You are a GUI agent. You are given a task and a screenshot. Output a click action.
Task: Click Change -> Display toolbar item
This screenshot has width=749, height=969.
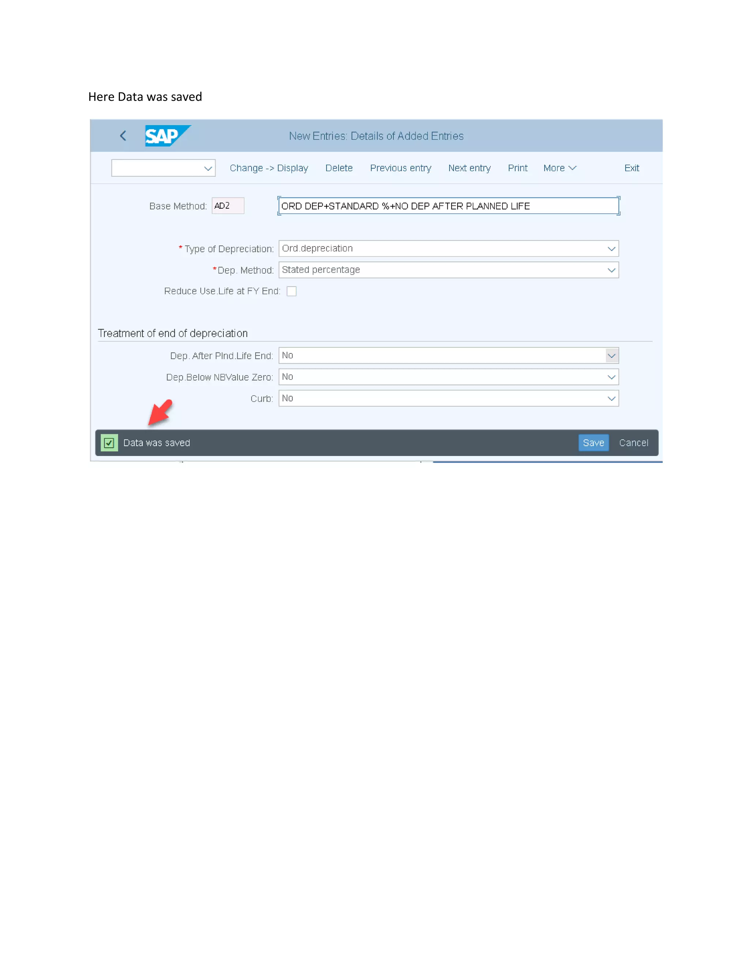point(268,168)
